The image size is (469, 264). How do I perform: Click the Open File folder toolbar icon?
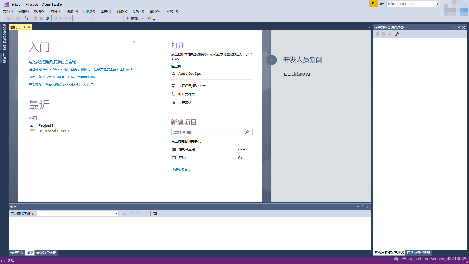click(x=36, y=18)
